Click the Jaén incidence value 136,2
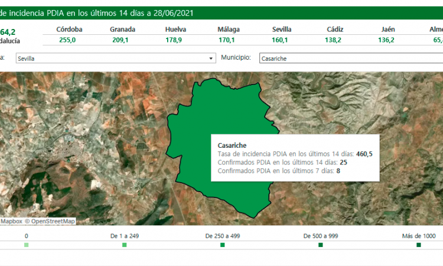The image size is (443, 266). [386, 40]
